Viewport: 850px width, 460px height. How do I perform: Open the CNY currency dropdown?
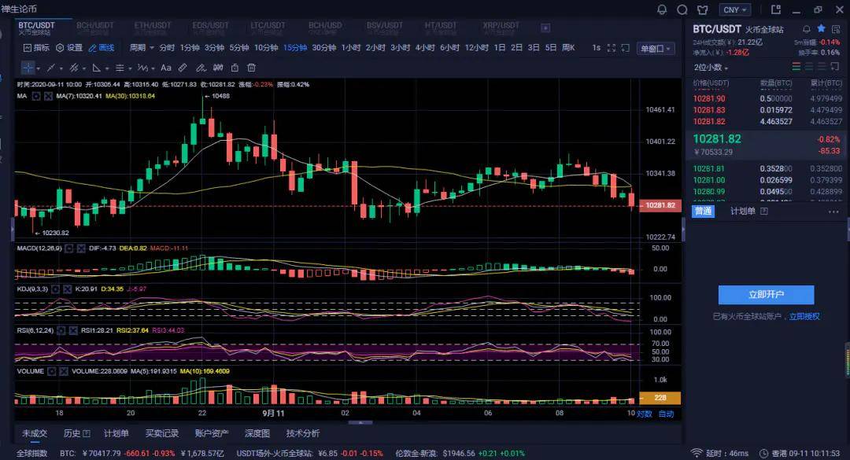click(735, 9)
